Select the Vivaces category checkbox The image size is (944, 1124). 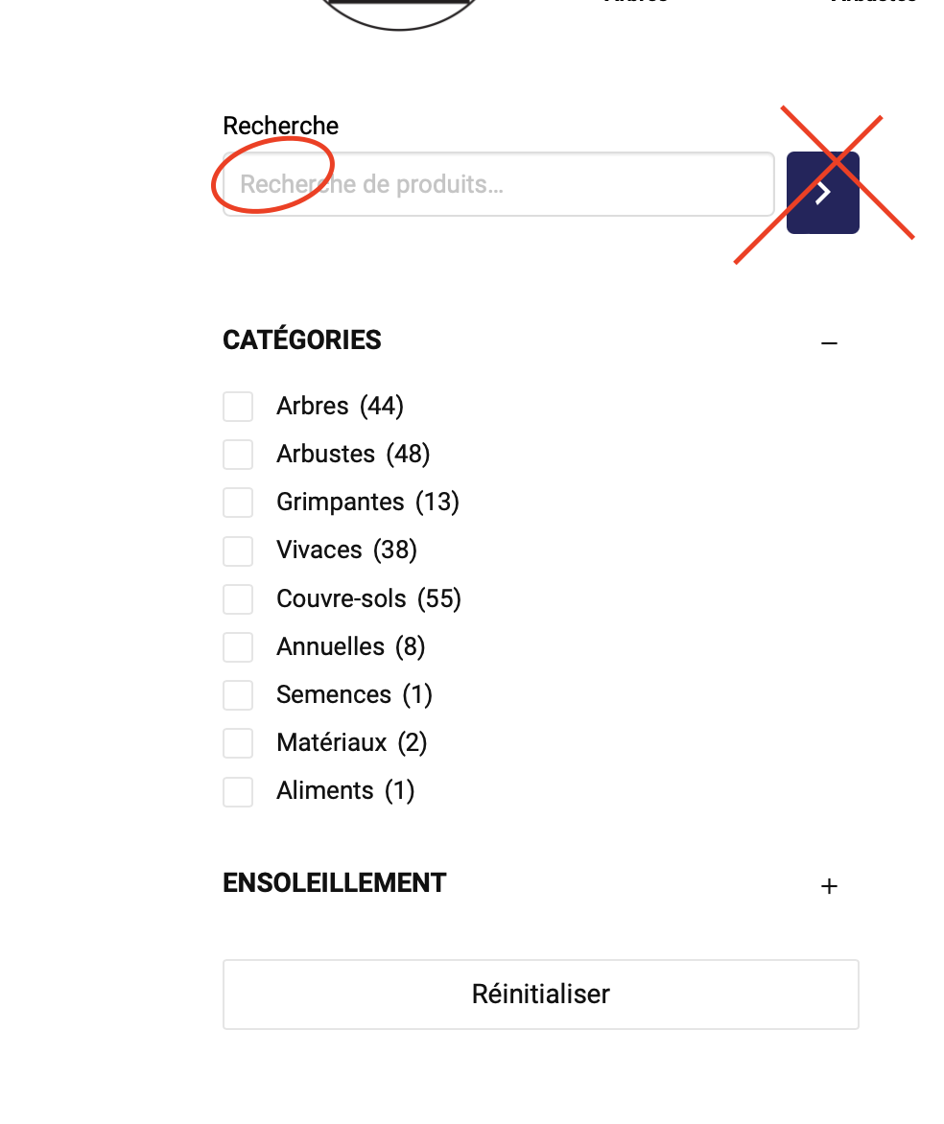pos(238,550)
